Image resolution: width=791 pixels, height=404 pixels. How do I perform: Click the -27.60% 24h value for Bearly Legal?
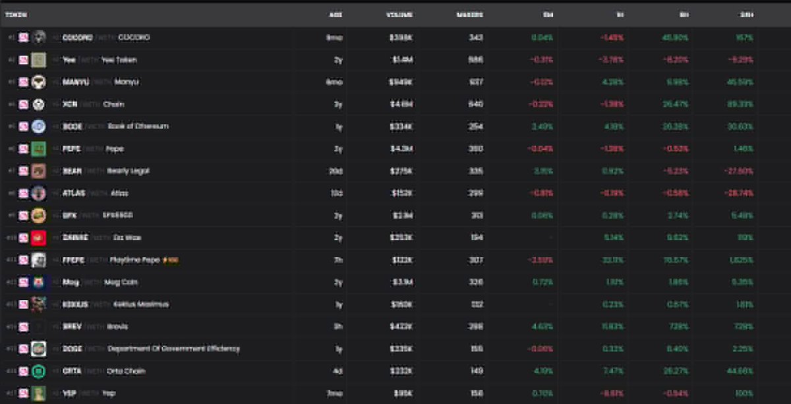(740, 171)
